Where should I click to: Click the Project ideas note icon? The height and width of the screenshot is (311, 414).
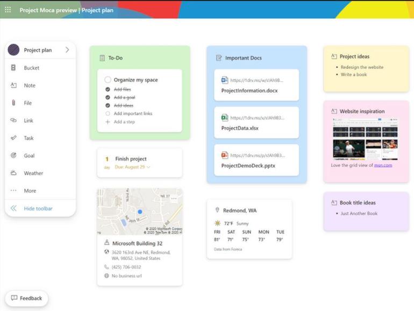(334, 56)
